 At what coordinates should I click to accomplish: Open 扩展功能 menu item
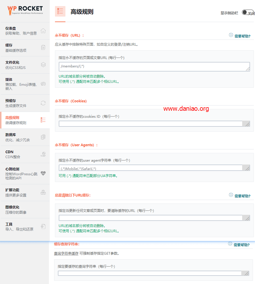(25, 192)
